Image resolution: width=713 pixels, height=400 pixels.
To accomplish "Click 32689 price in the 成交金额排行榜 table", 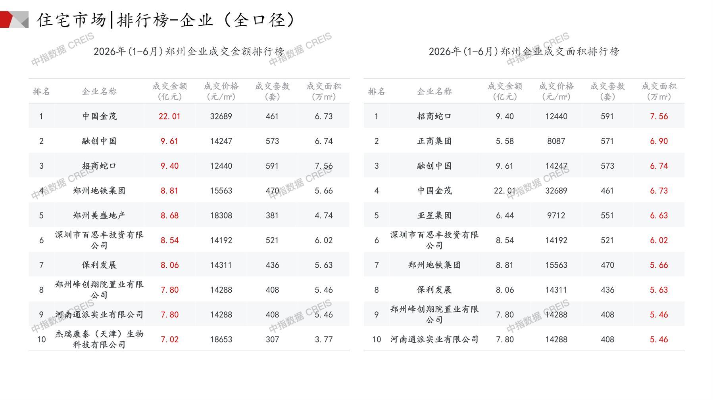I will [221, 116].
